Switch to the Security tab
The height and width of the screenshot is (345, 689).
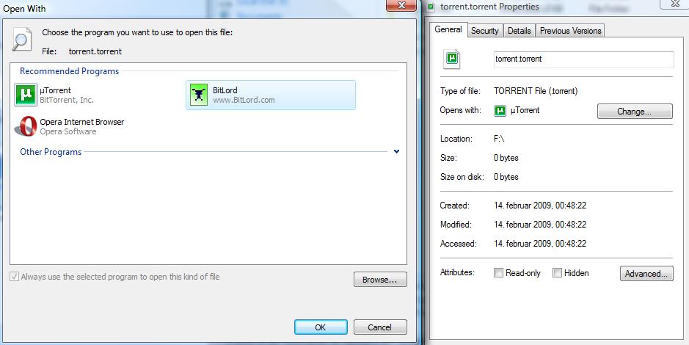tap(485, 31)
